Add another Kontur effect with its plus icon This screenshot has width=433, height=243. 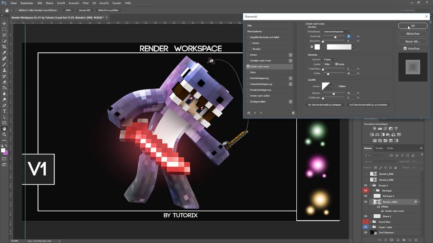pos(291,55)
